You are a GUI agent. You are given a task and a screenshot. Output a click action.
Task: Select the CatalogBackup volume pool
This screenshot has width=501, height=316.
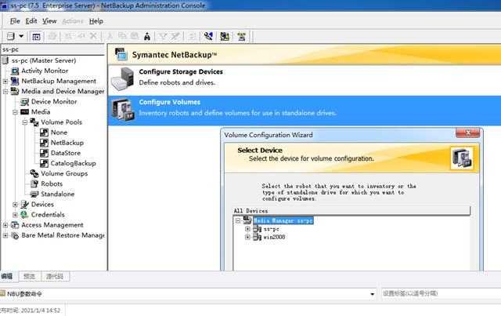[73, 163]
